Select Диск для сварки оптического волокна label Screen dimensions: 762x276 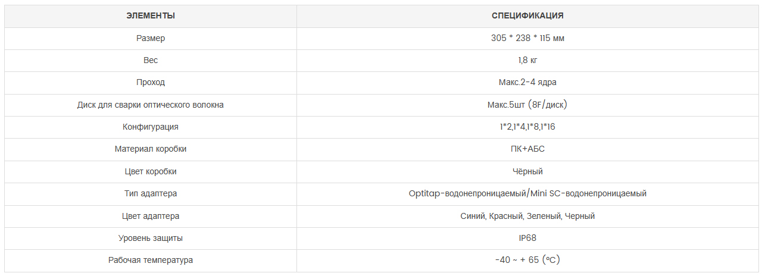coord(151,105)
